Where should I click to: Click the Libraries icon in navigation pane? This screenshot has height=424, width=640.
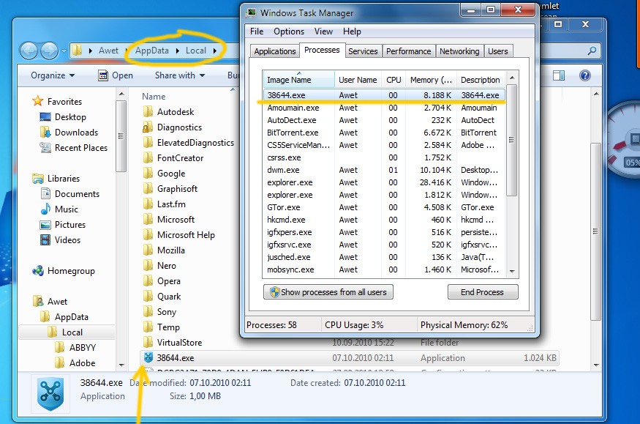pos(38,178)
